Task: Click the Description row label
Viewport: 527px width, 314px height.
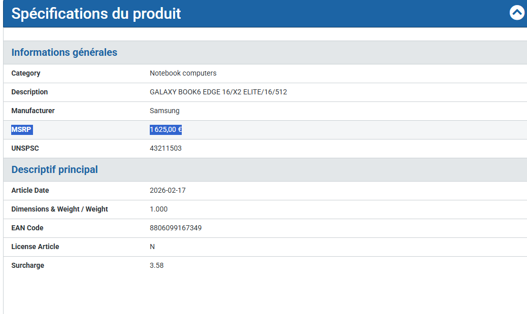Action: 29,92
